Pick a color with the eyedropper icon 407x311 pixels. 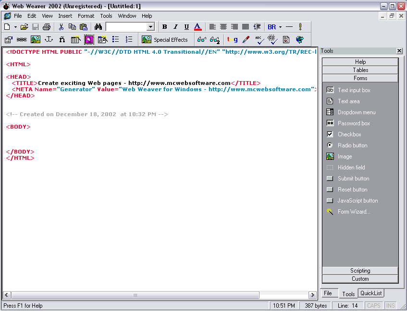(246, 39)
